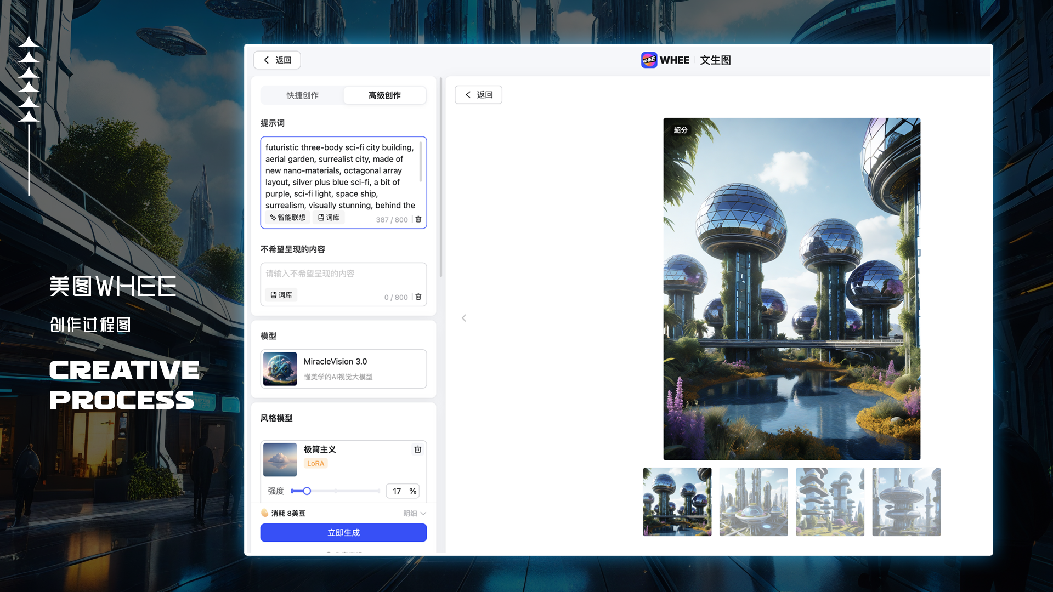Collapse the image panel with the left chevron
This screenshot has height=592, width=1053.
(464, 318)
